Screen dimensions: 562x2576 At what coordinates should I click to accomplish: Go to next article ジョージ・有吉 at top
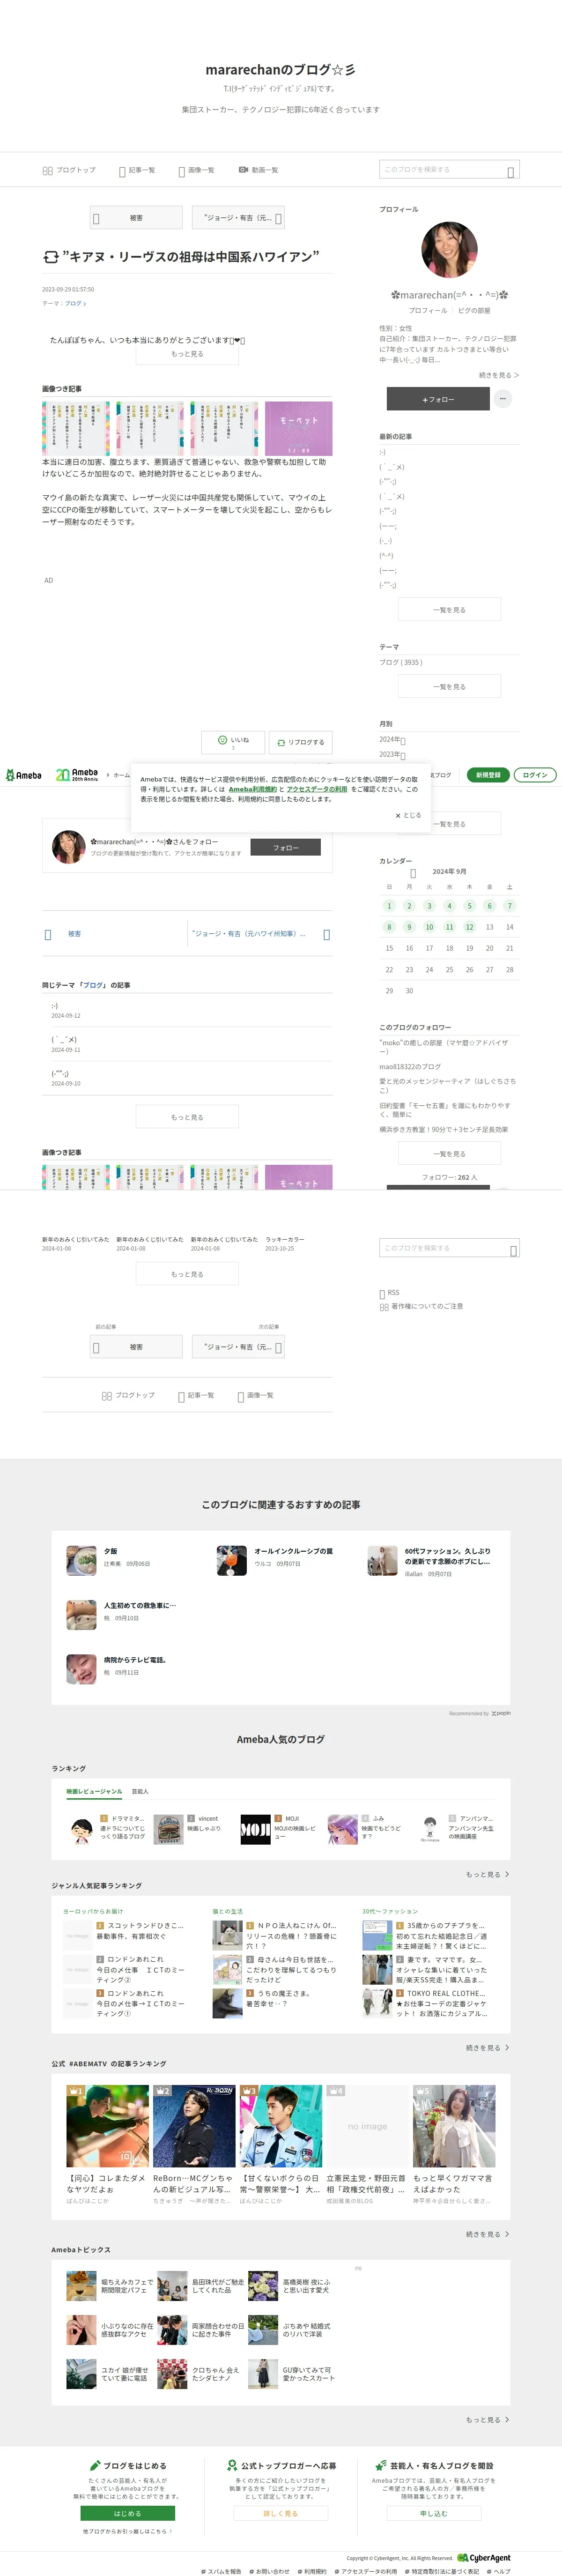point(238,217)
